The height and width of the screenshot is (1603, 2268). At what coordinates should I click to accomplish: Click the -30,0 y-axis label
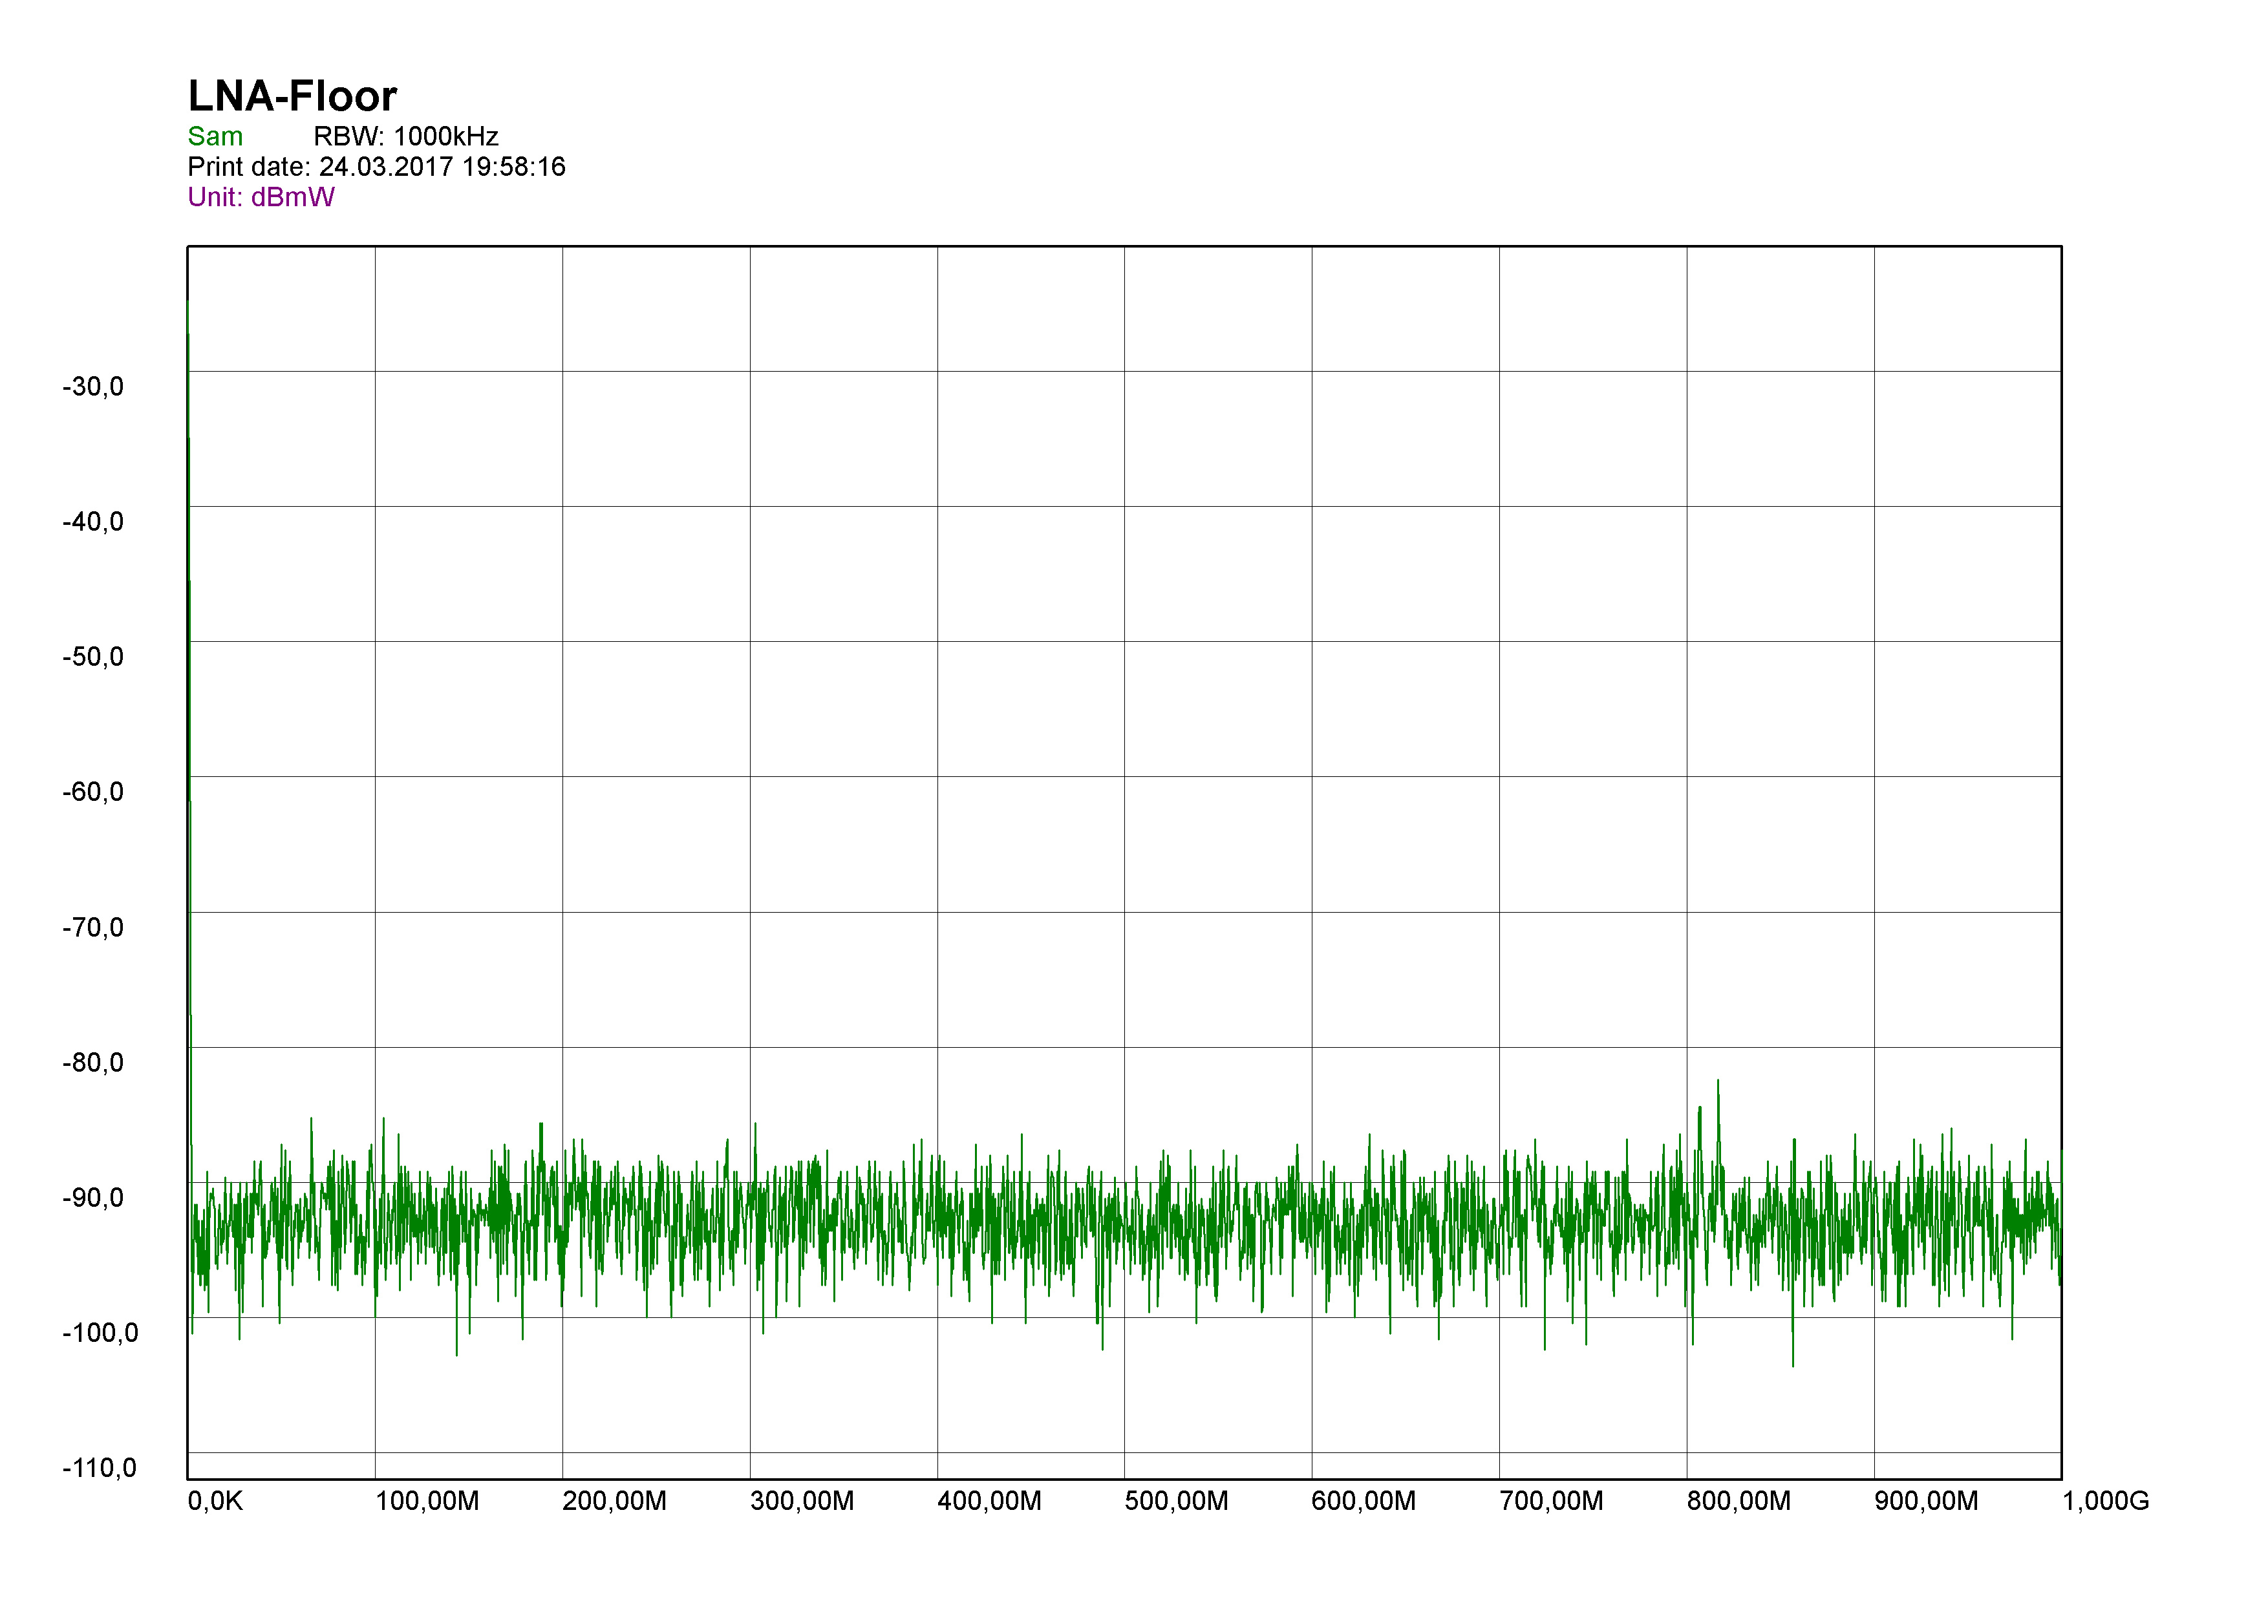coord(93,387)
